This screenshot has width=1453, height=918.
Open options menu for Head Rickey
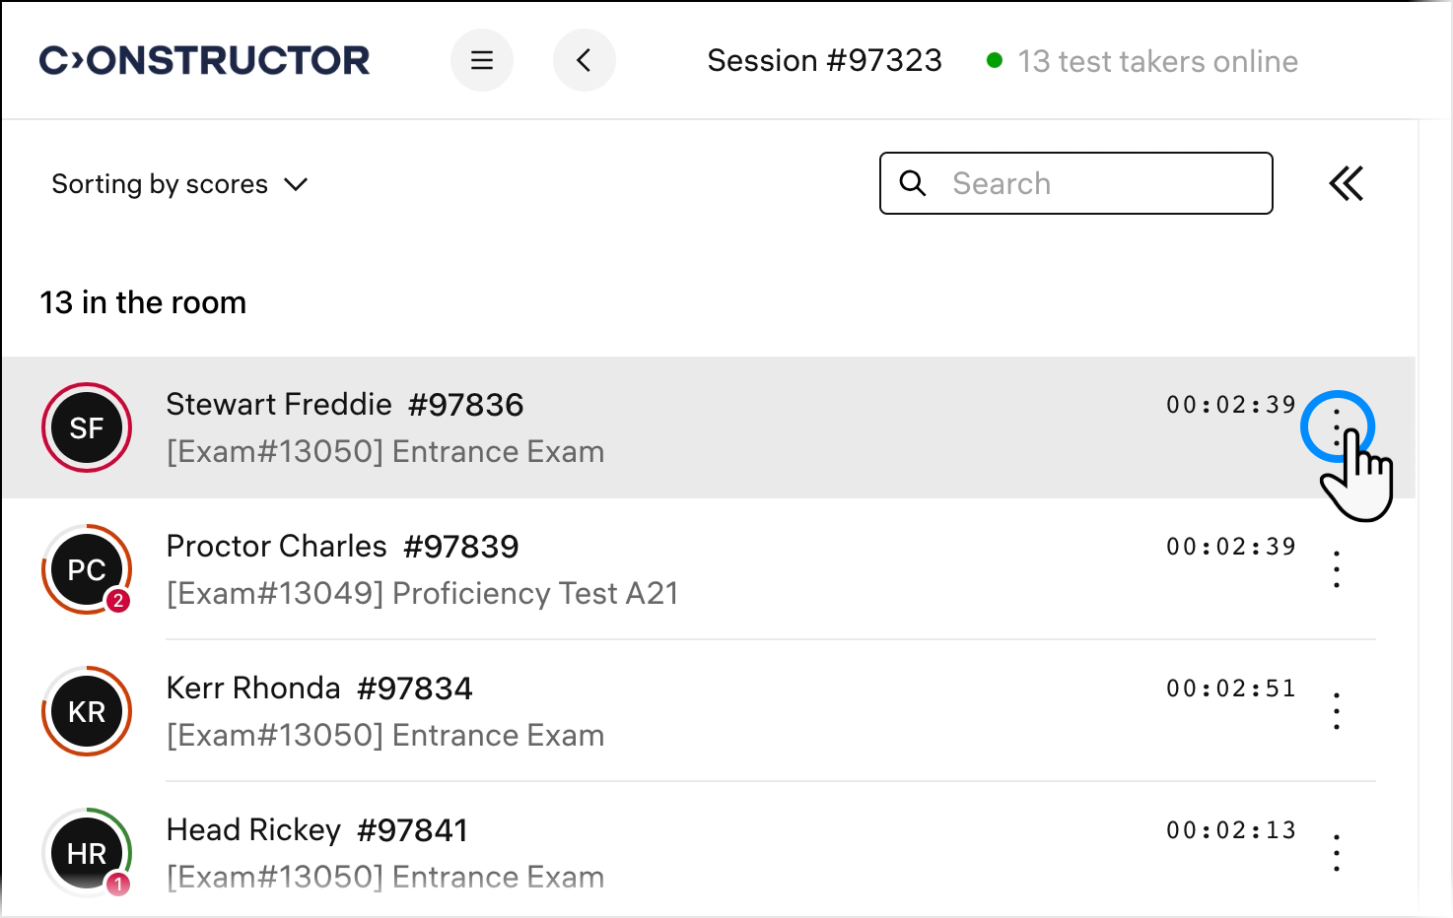pyautogui.click(x=1337, y=853)
